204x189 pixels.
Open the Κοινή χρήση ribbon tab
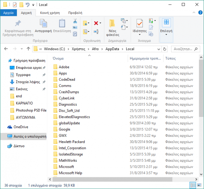coord(50,13)
